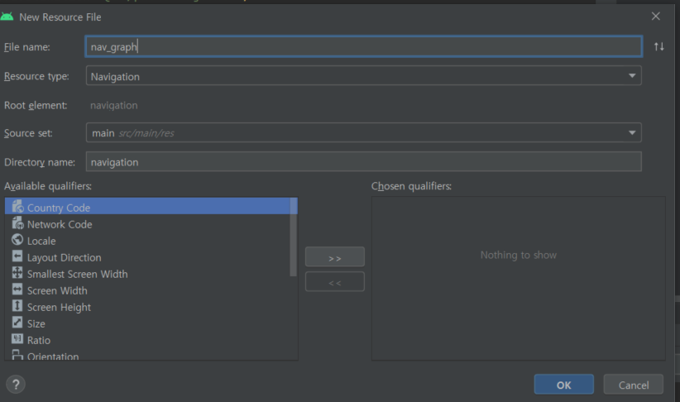Click the Network Code qualifier icon
This screenshot has width=680, height=402.
pyautogui.click(x=17, y=223)
